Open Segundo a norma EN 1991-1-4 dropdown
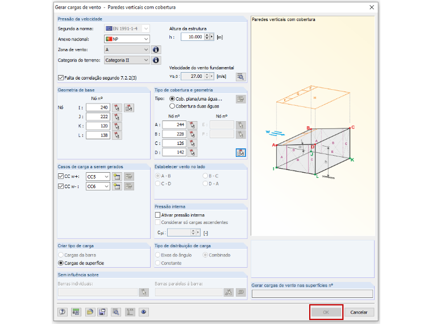Viewport: 432px width, 324px height. pyautogui.click(x=127, y=28)
